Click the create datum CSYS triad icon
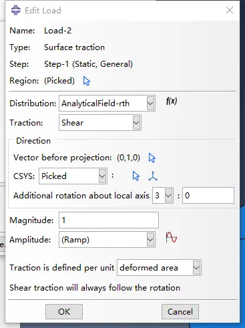 (x=153, y=176)
